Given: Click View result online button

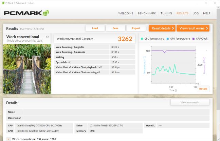Looking at the screenshot, I should (x=192, y=28).
